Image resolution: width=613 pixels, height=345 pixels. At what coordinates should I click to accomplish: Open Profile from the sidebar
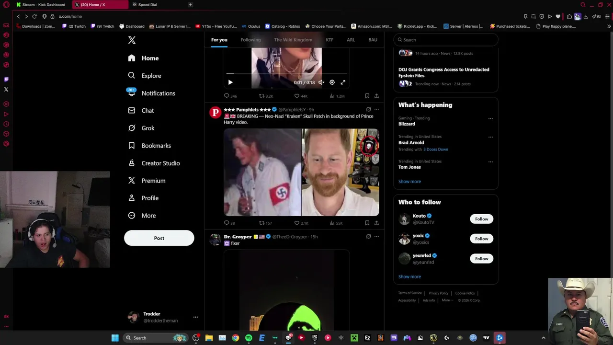click(143, 198)
